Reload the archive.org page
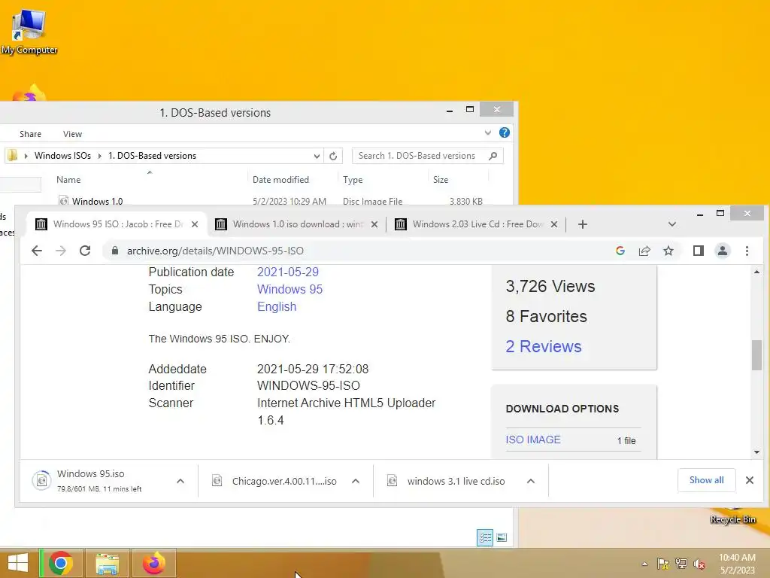The width and height of the screenshot is (770, 578). coord(85,251)
